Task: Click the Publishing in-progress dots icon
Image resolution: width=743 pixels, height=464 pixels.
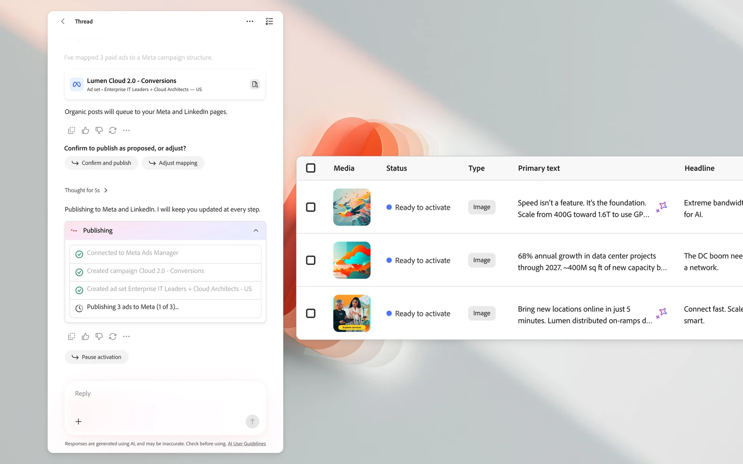Action: (74, 231)
